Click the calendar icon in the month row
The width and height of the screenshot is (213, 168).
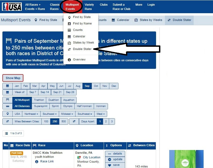pyautogui.click(x=8, y=86)
